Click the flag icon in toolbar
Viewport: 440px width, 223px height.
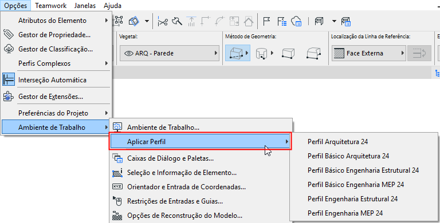pos(266,21)
